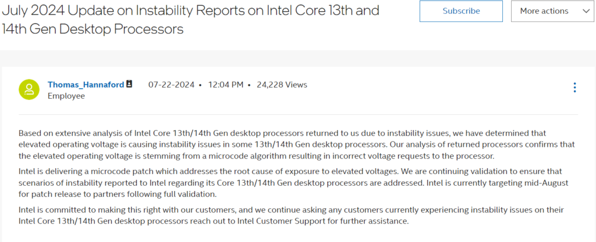Click the 12:04 PM timestamp

point(225,85)
